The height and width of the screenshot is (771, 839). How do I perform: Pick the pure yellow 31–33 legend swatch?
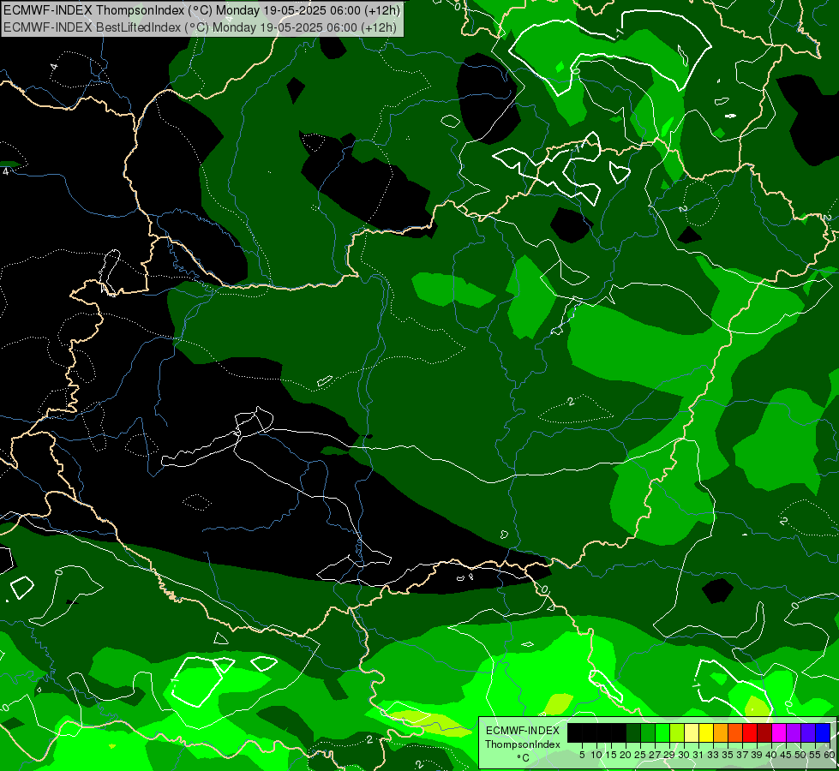[706, 733]
